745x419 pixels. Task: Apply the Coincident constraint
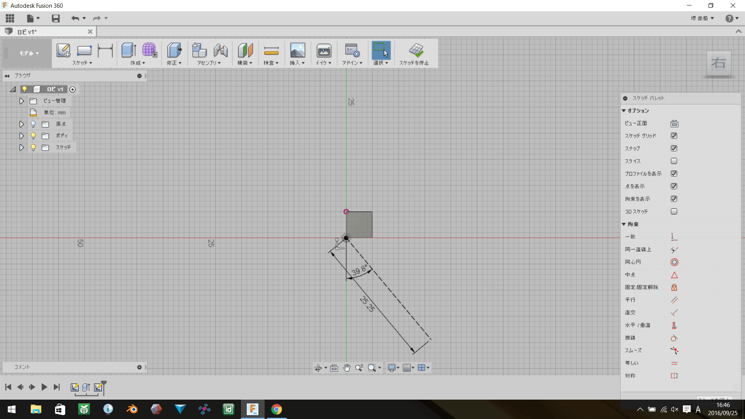pyautogui.click(x=674, y=237)
